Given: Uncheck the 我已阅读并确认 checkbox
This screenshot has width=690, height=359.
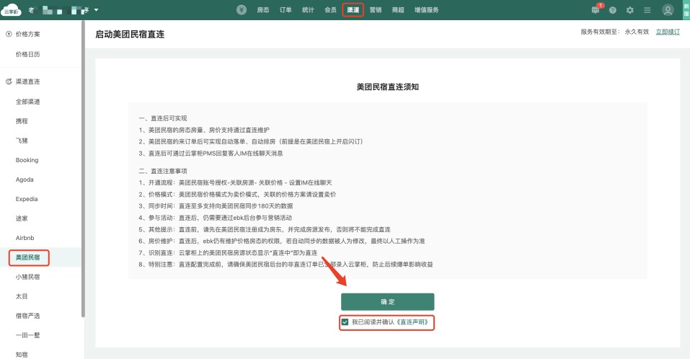Looking at the screenshot, I should (345, 322).
